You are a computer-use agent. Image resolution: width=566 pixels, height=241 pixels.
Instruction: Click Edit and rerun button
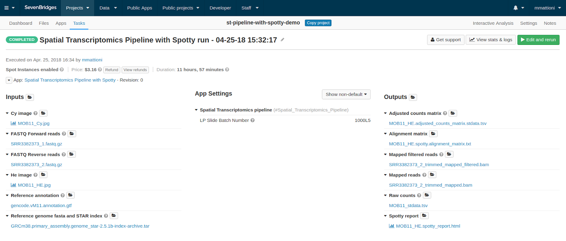click(538, 40)
